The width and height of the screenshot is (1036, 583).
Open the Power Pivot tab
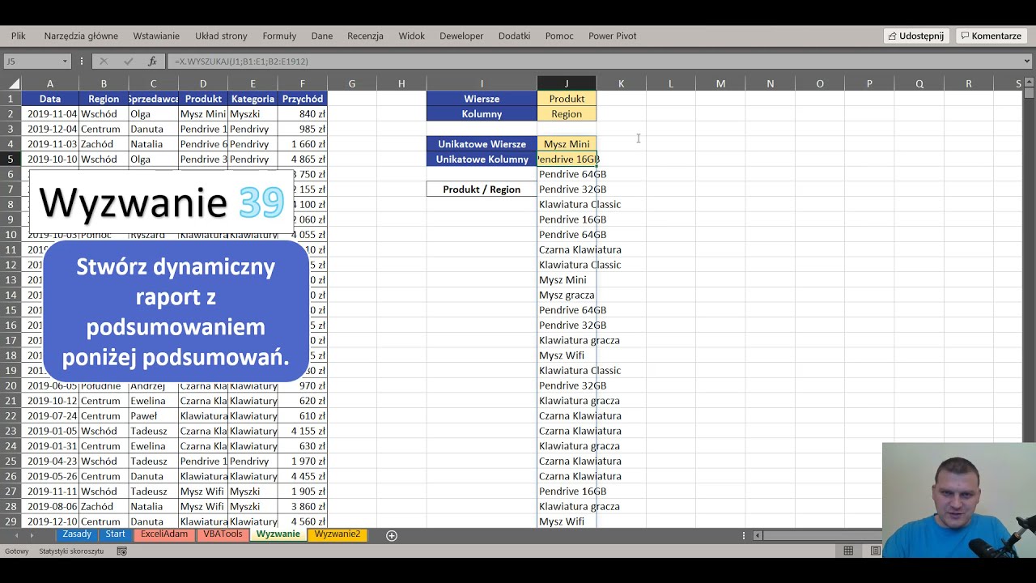click(x=612, y=36)
